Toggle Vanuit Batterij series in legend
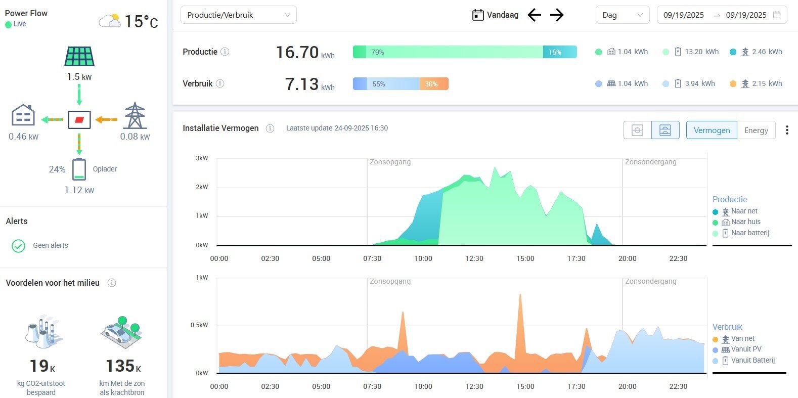 752,361
